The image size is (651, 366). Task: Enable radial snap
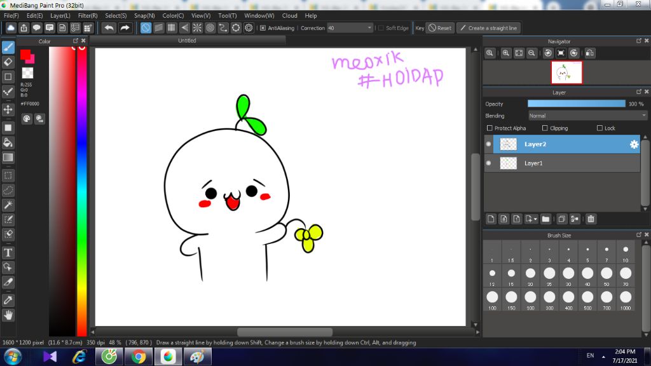[x=197, y=28]
